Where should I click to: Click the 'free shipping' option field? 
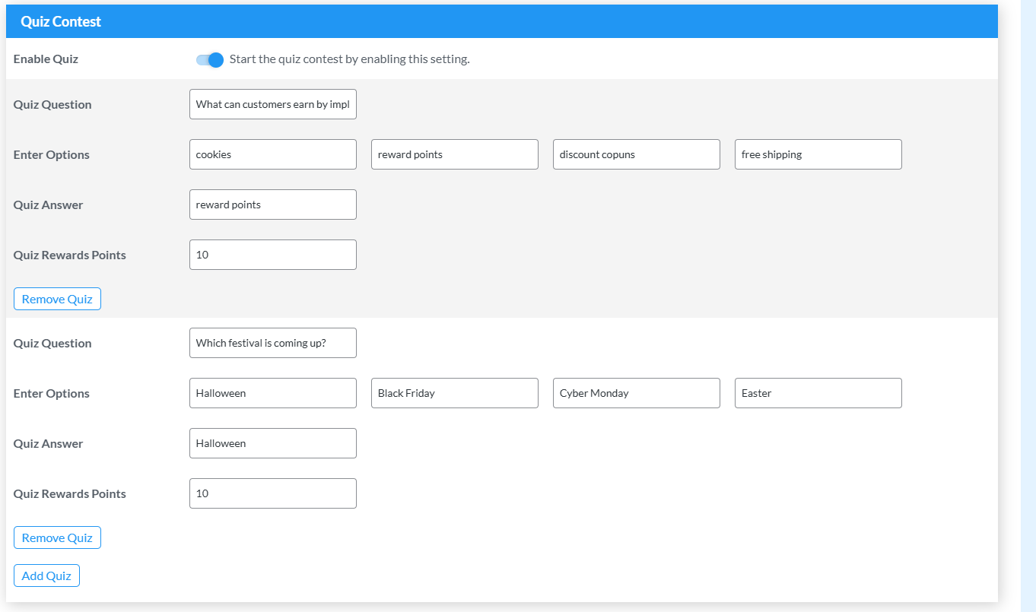pos(818,154)
